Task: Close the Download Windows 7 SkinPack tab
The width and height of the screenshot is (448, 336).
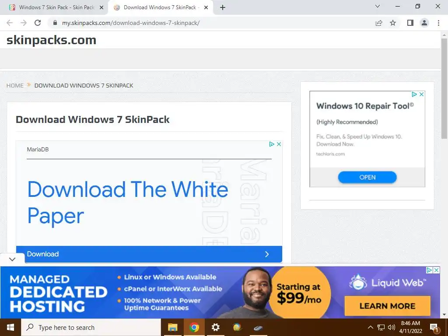Action: click(206, 8)
